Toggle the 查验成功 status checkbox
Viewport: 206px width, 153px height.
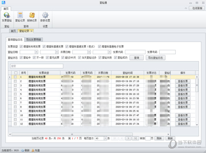click(x=115, y=58)
